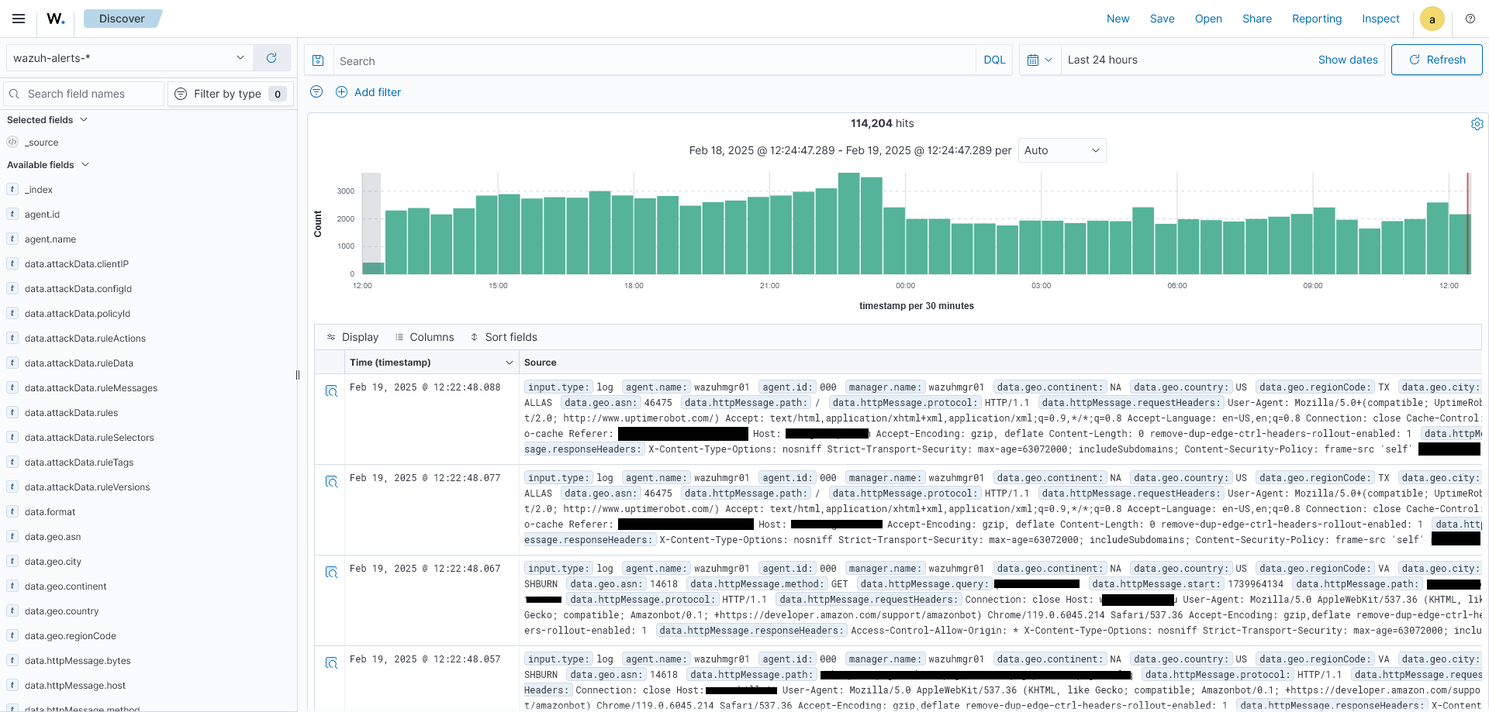Inspect document at 12:22:48.088
This screenshot has height=712, width=1489.
pyautogui.click(x=331, y=391)
